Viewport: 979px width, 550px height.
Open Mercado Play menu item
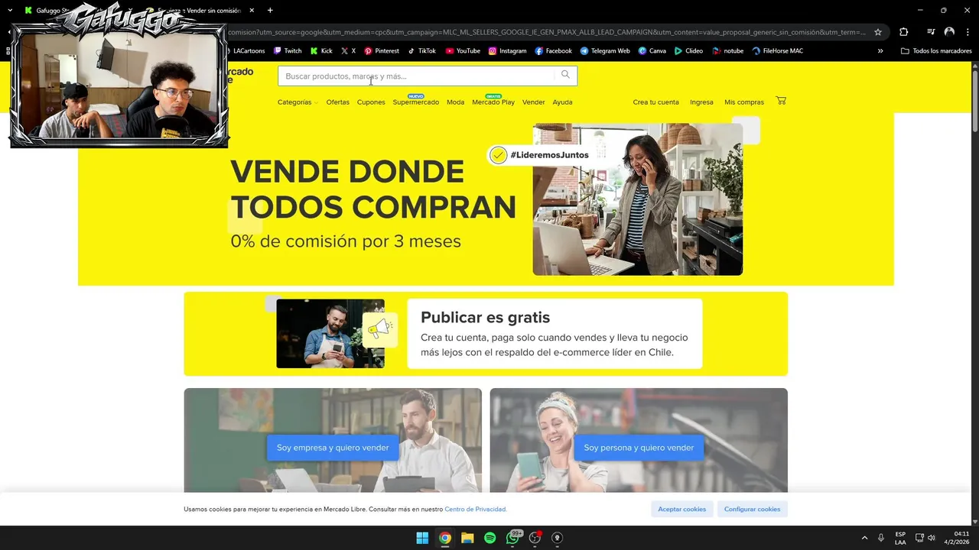[493, 102]
